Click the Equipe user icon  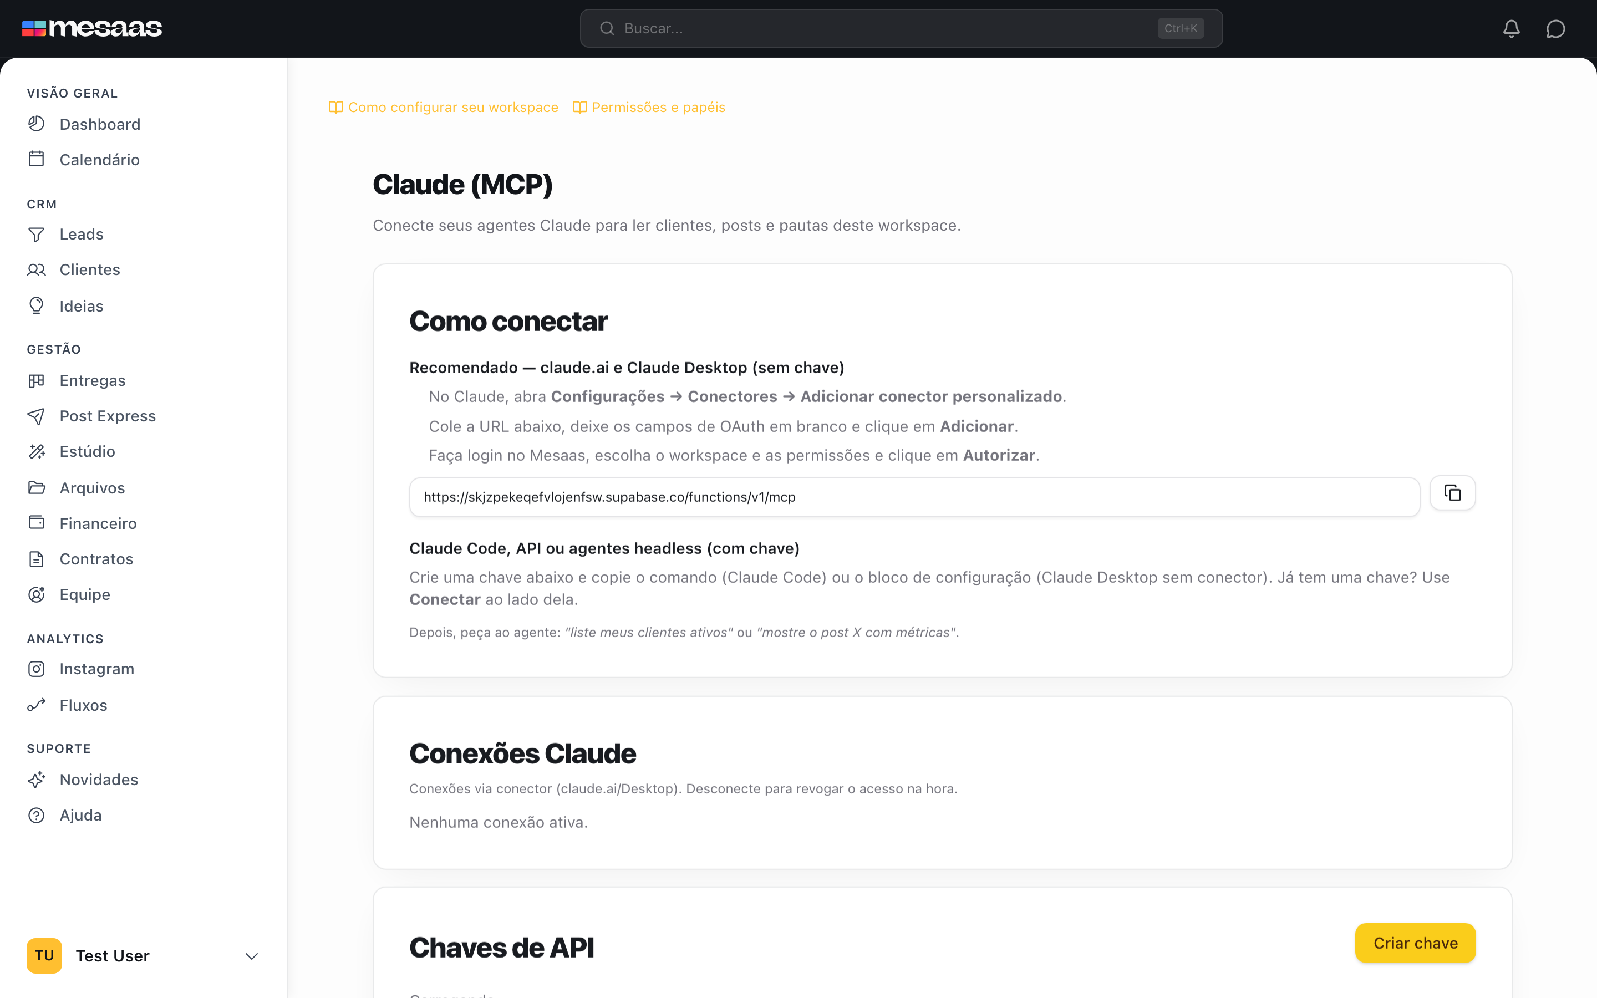click(x=36, y=594)
